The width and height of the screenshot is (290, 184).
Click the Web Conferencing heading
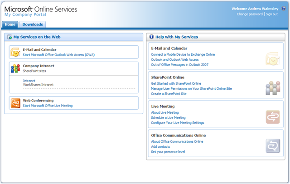(x=38, y=101)
